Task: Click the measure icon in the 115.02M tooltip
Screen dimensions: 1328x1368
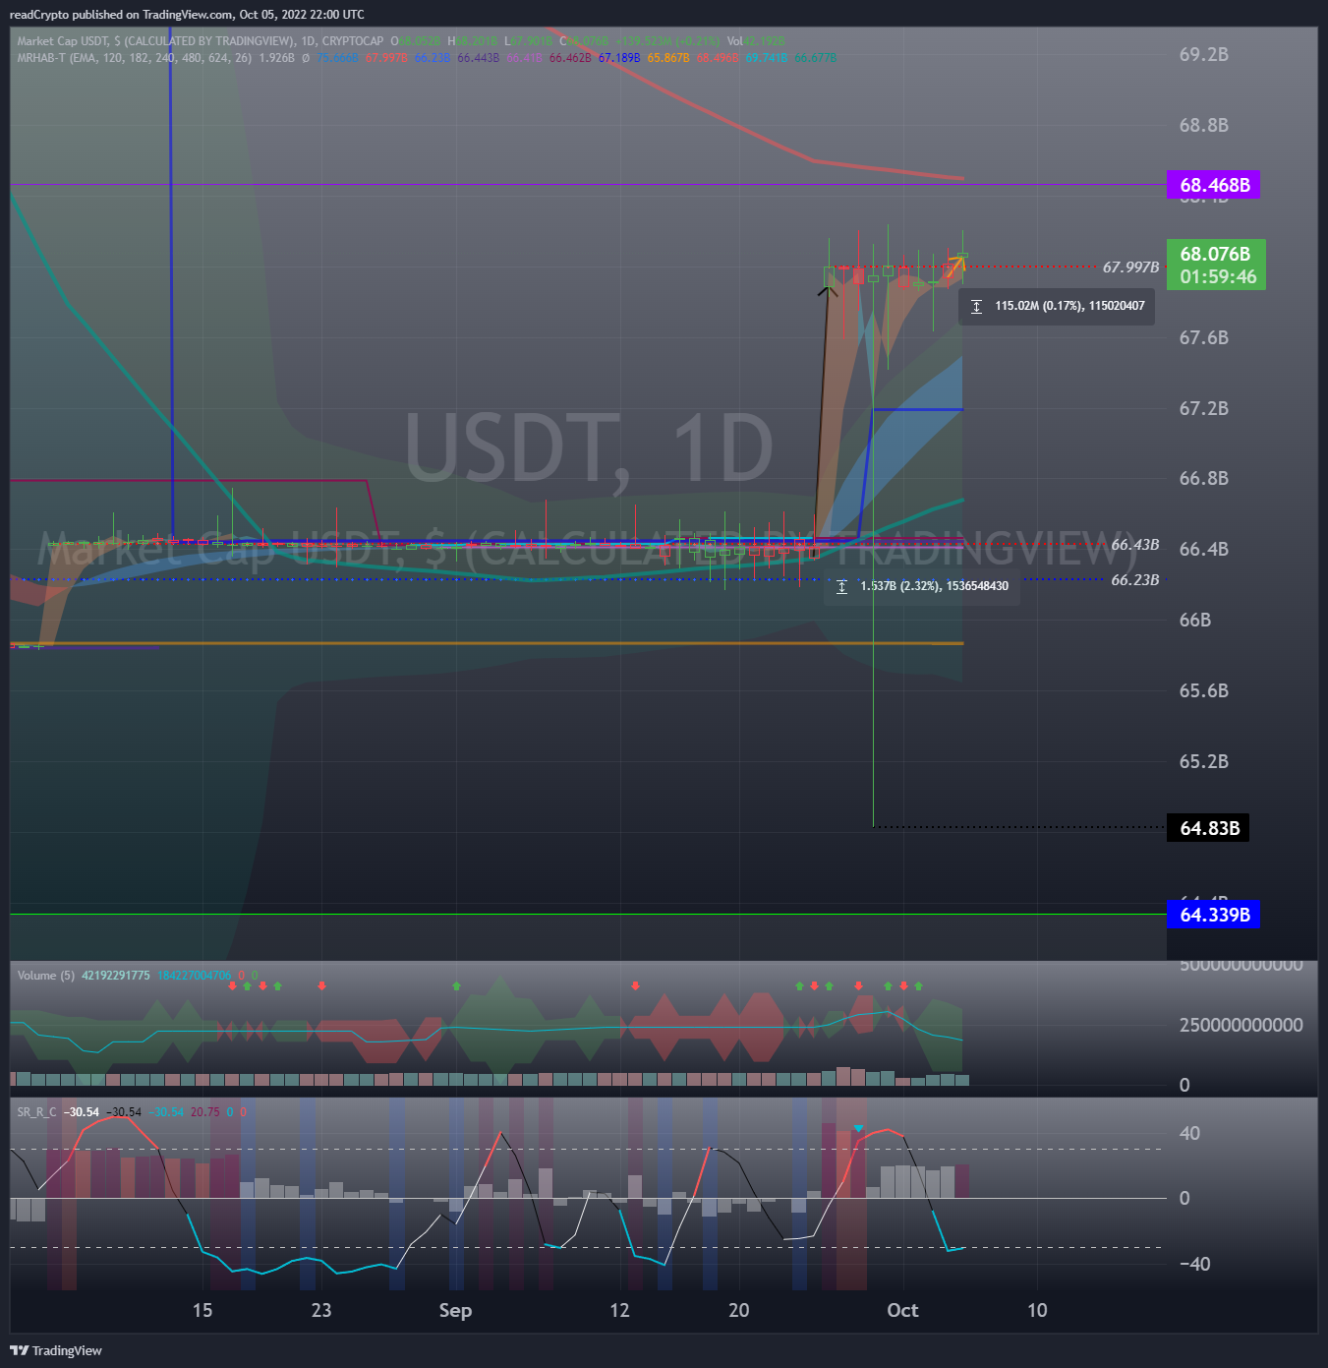Action: pyautogui.click(x=976, y=307)
